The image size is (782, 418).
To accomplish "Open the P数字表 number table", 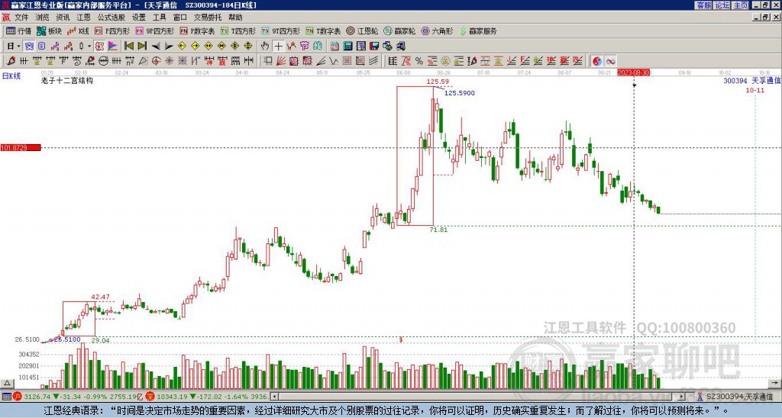I will (197, 31).
